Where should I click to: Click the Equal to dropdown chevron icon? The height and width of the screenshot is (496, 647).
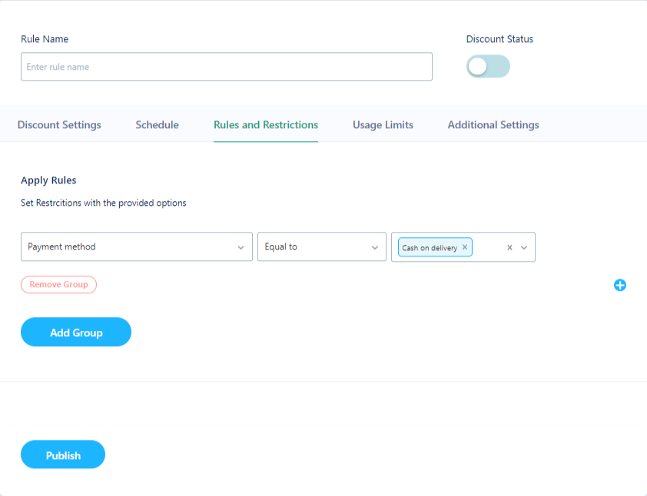[x=375, y=247]
